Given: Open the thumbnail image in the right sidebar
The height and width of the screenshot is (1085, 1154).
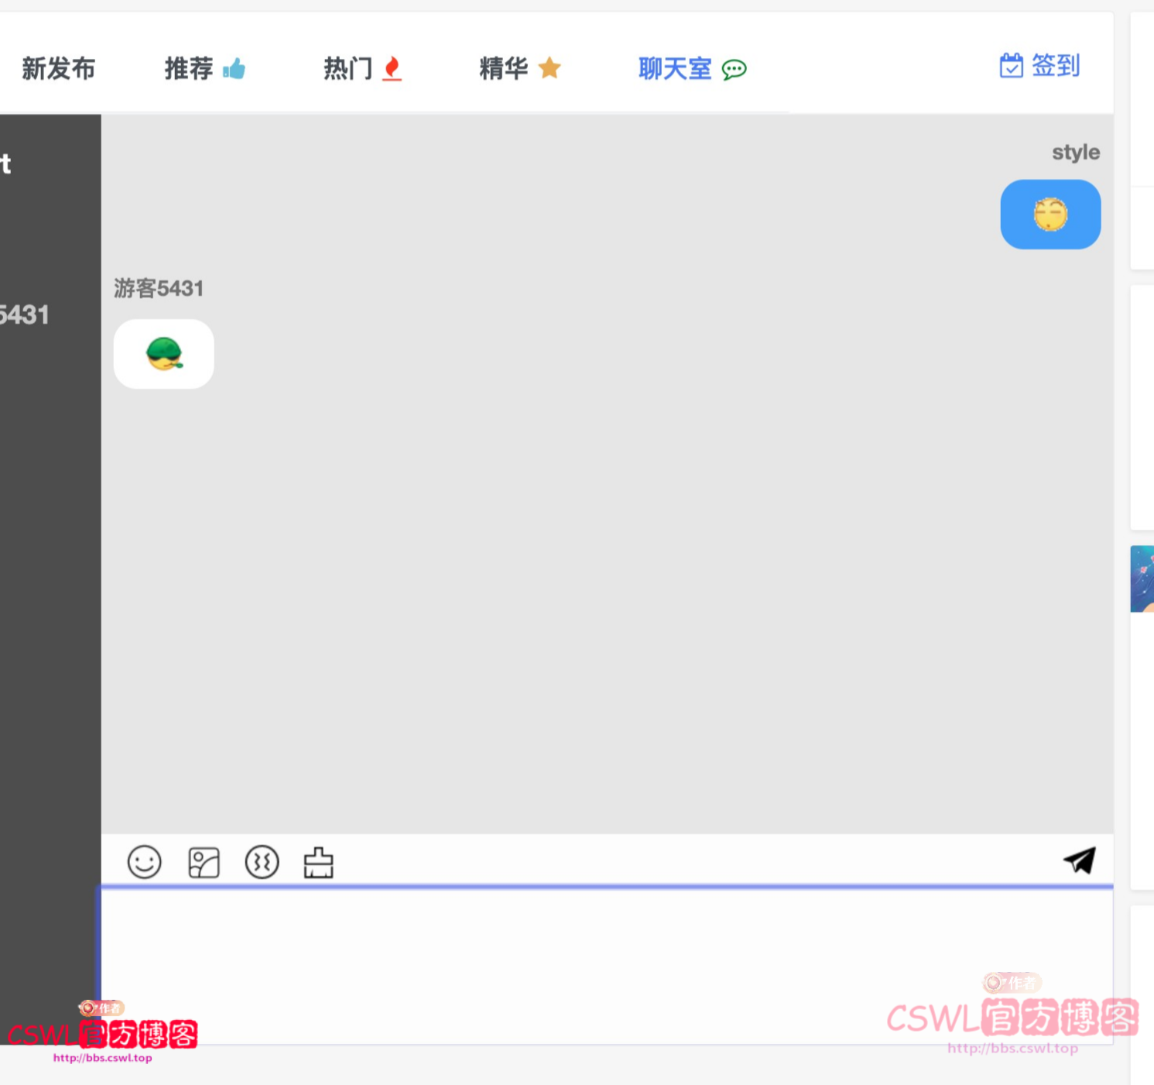Looking at the screenshot, I should (1144, 578).
